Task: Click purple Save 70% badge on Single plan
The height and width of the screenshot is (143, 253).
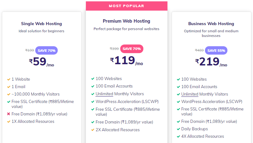Action: tap(46, 50)
